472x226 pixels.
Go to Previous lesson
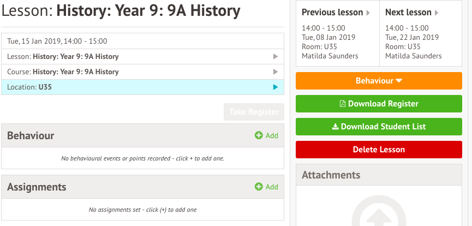335,13
